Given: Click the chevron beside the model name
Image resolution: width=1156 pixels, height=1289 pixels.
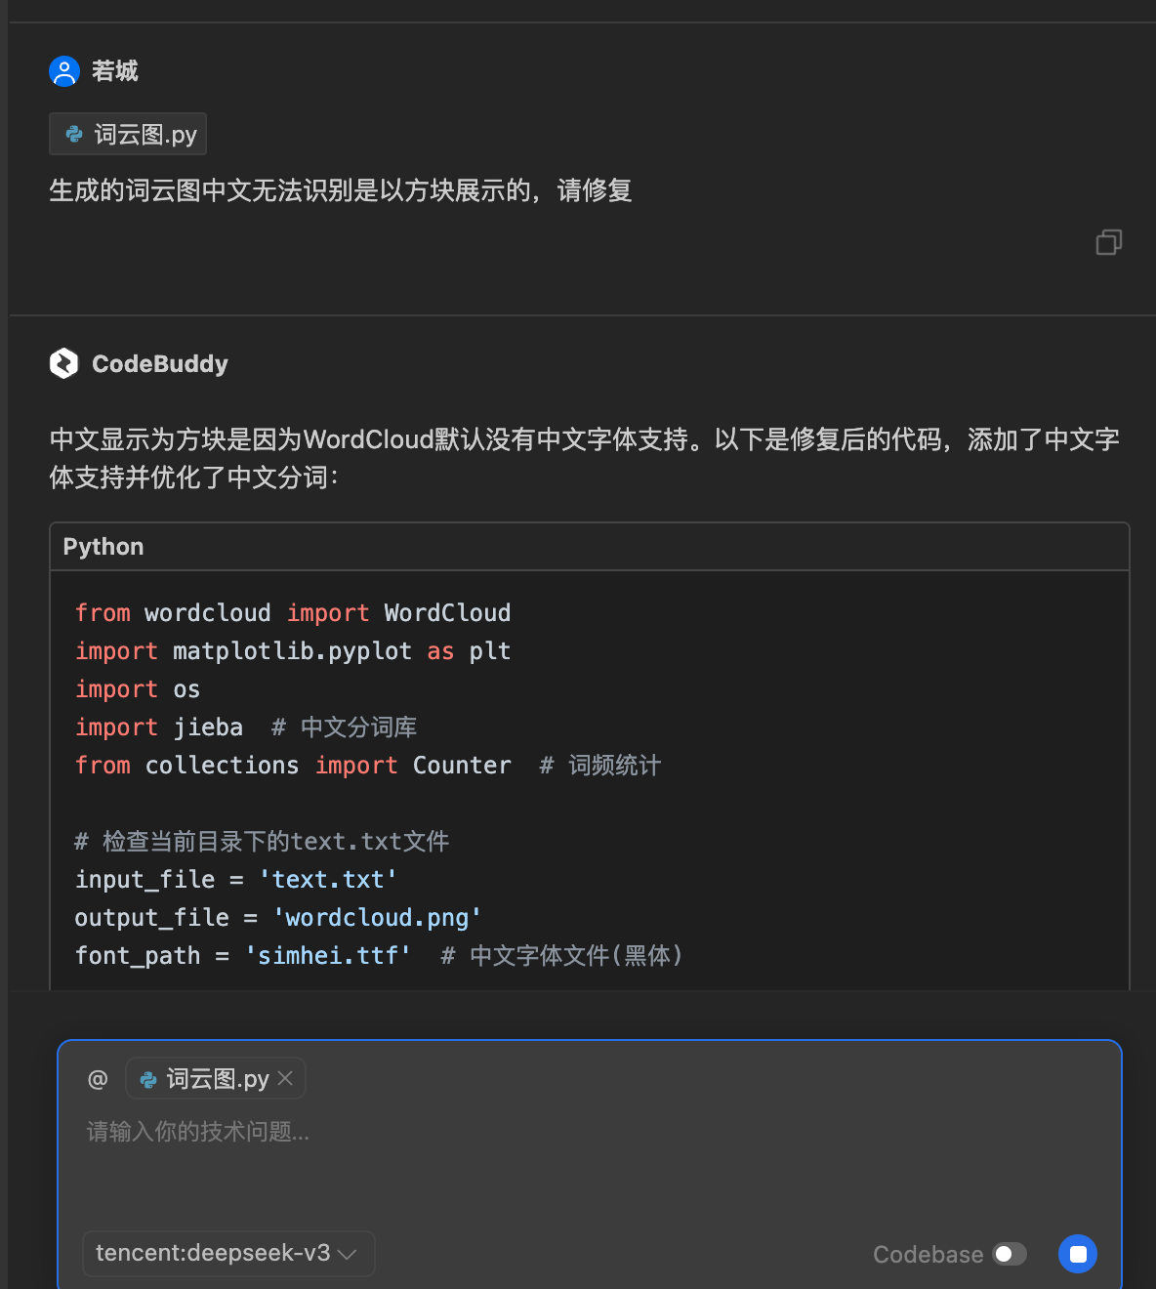Looking at the screenshot, I should click(x=348, y=1254).
